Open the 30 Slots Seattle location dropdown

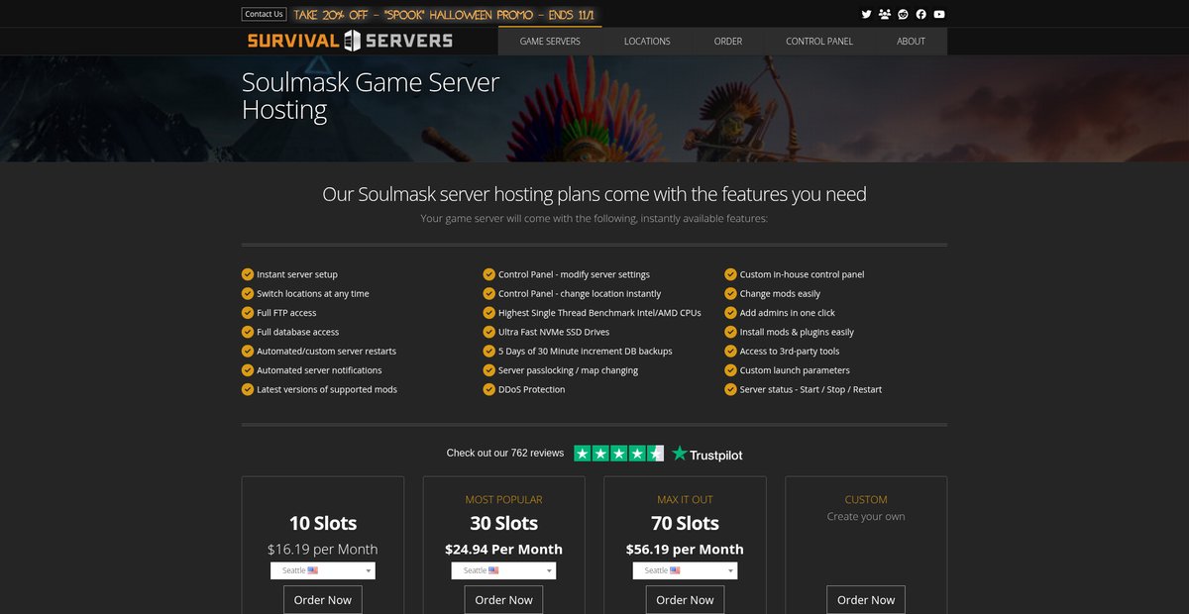[x=503, y=570]
